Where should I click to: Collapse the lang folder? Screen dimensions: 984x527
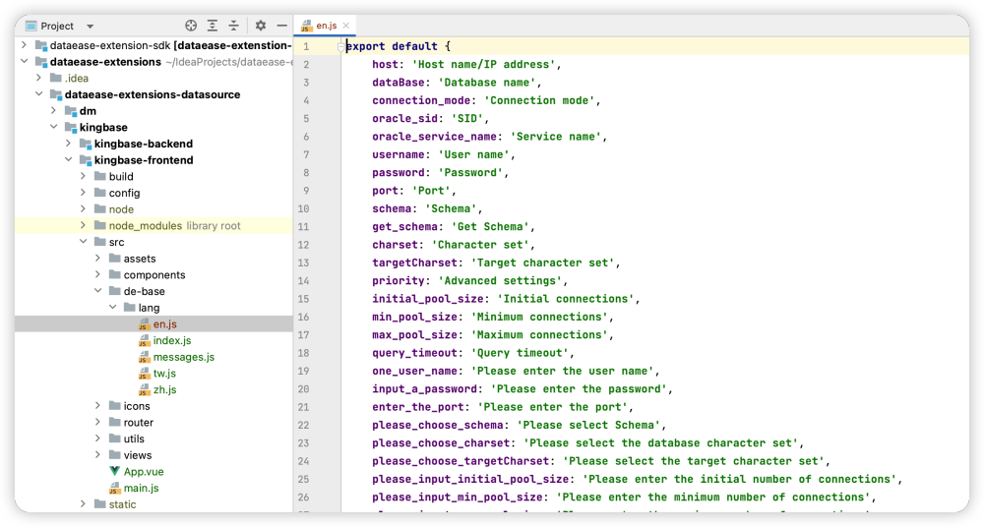tap(113, 308)
